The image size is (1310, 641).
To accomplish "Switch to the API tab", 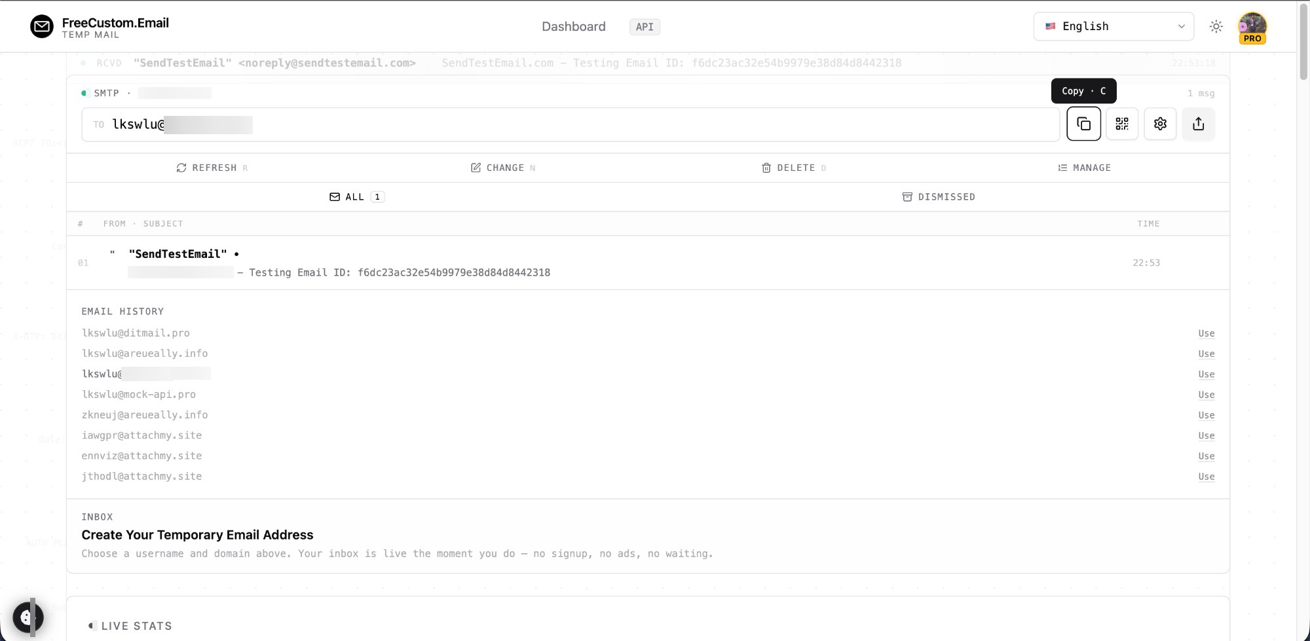I will tap(644, 27).
